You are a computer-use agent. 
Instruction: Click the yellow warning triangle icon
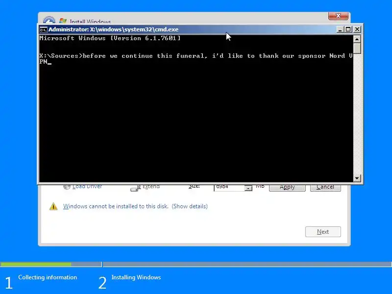pos(53,206)
